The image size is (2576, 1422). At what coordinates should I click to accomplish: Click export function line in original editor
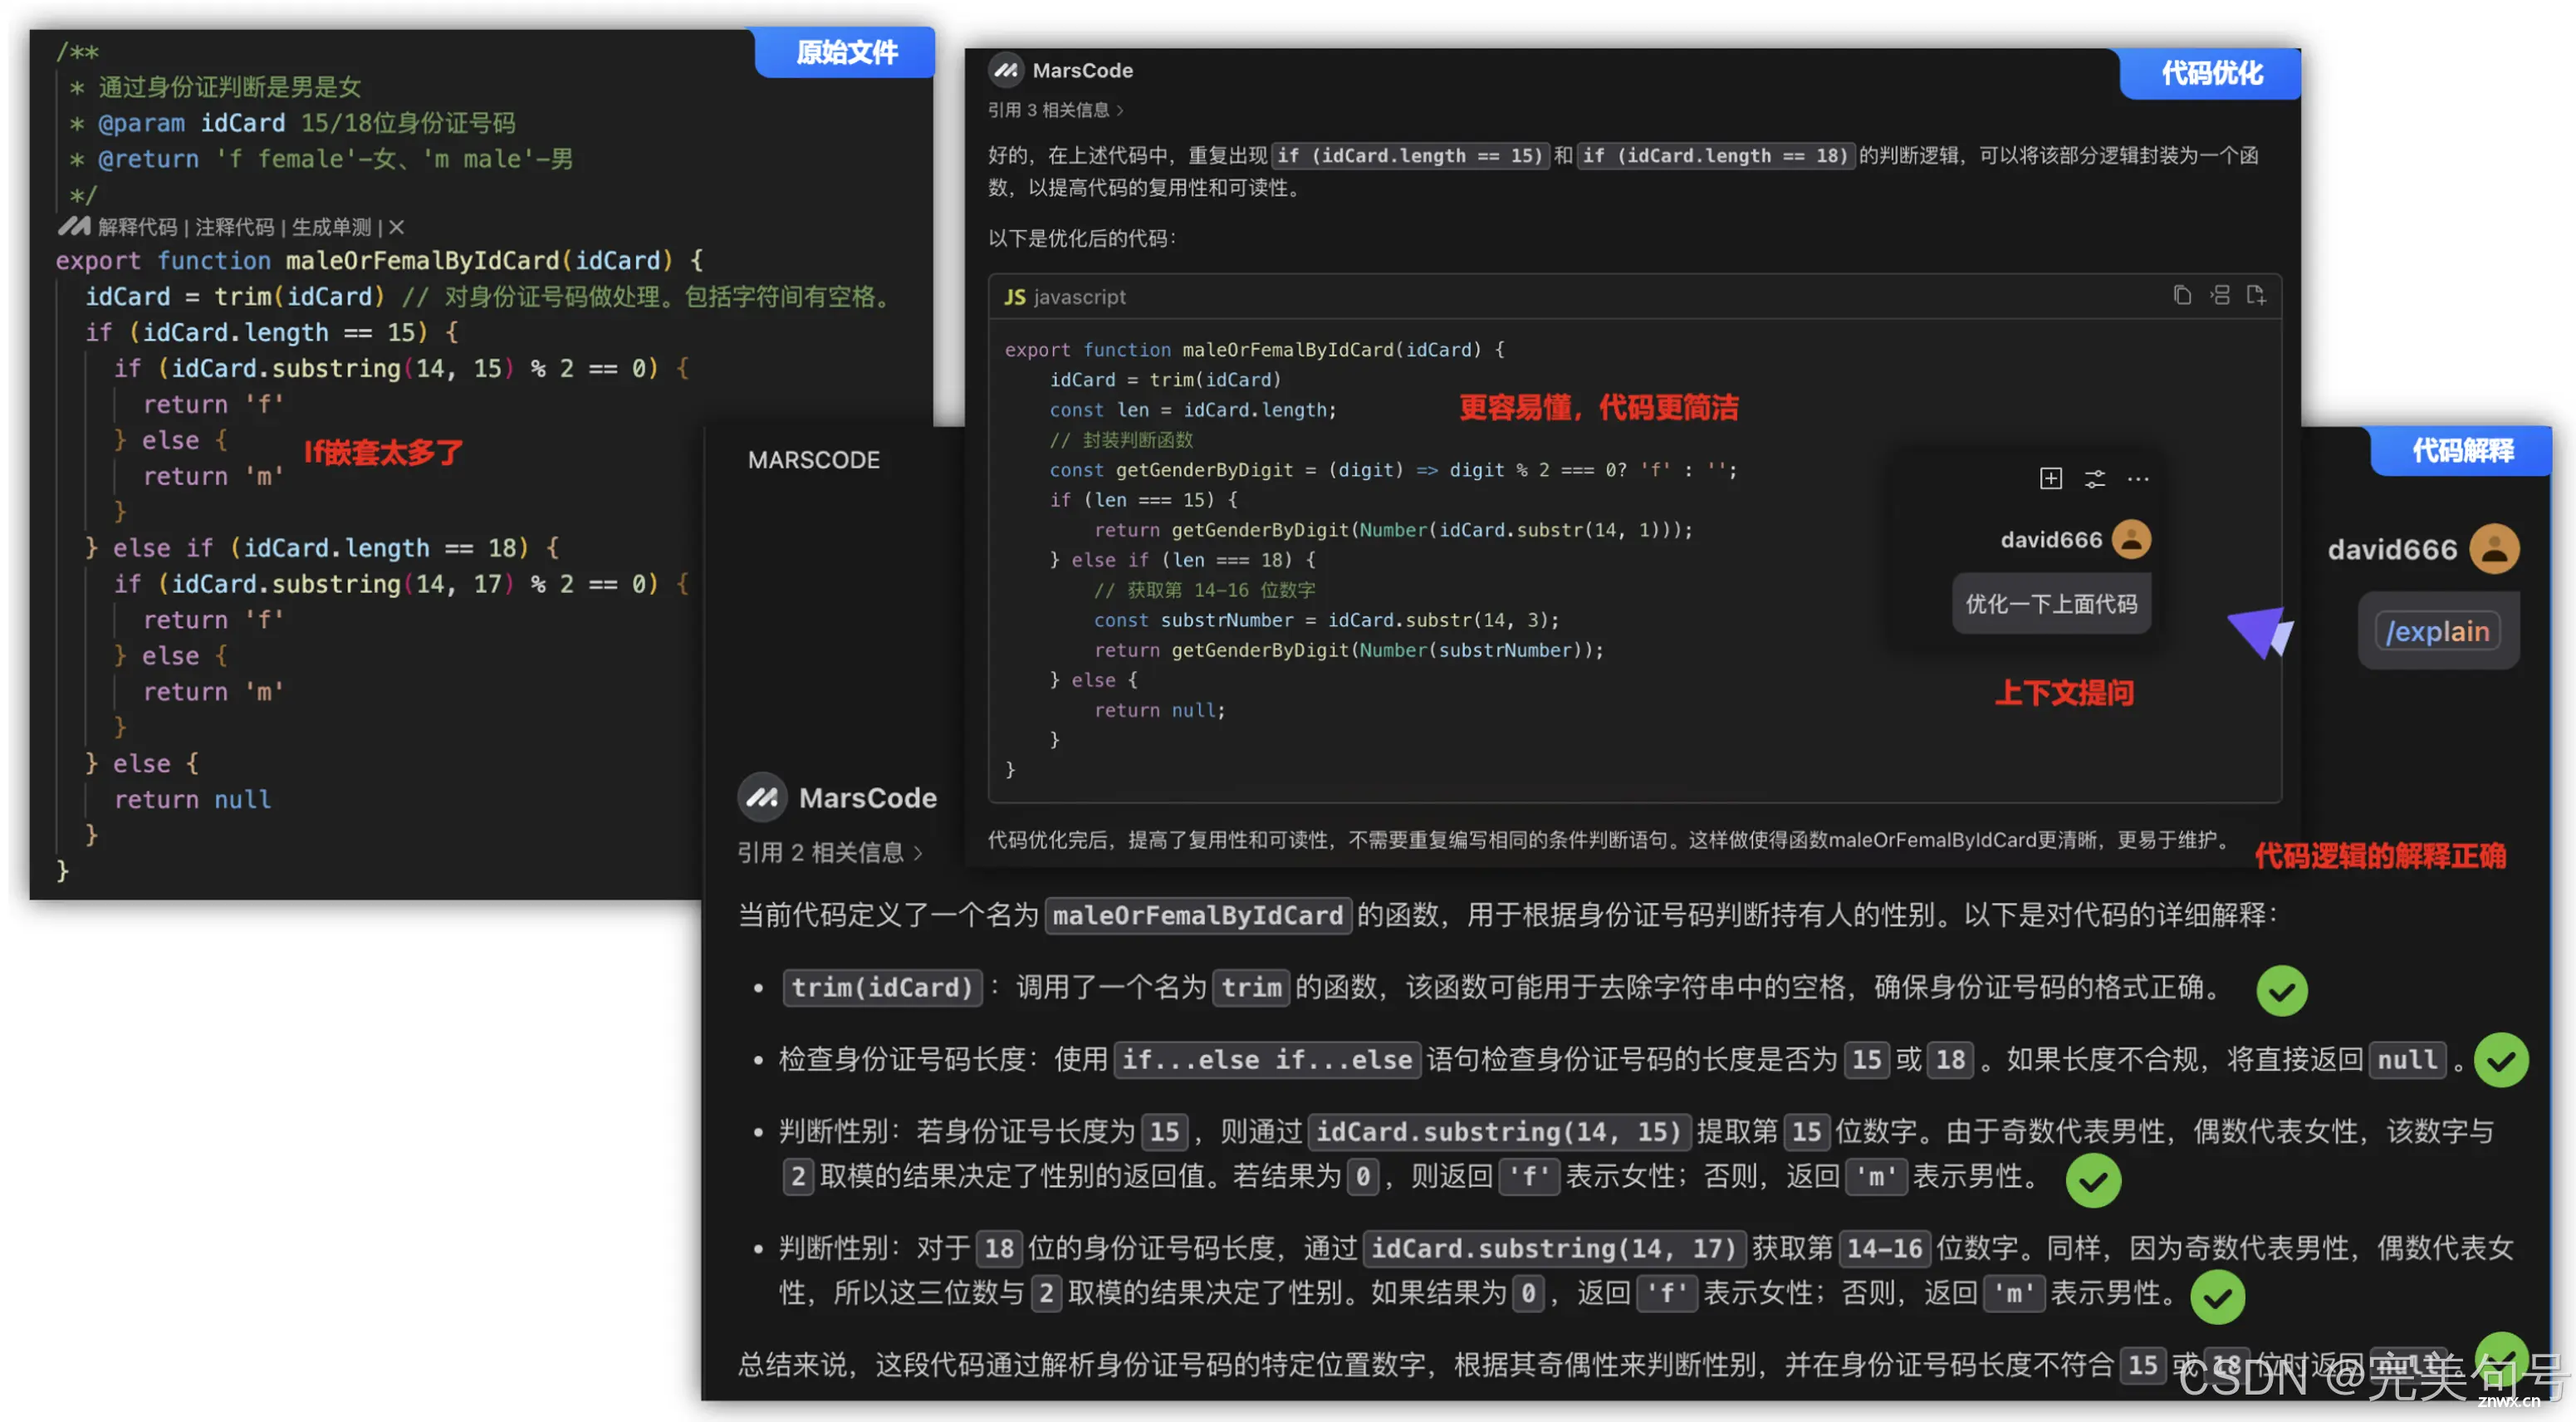click(x=379, y=260)
